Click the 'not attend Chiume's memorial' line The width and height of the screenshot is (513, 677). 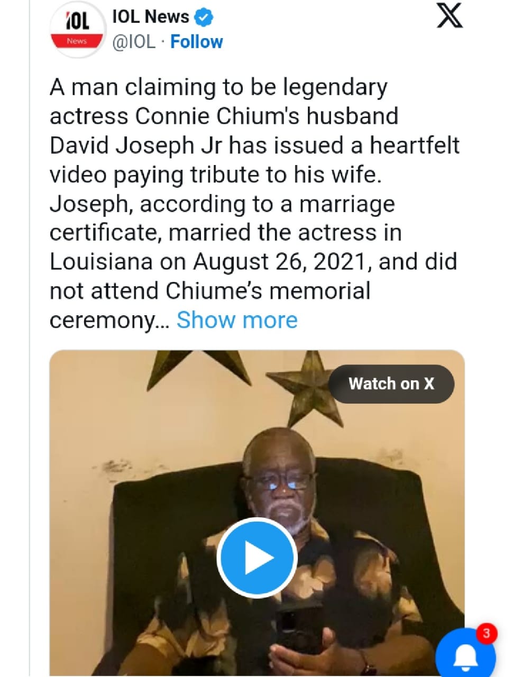pos(209,291)
